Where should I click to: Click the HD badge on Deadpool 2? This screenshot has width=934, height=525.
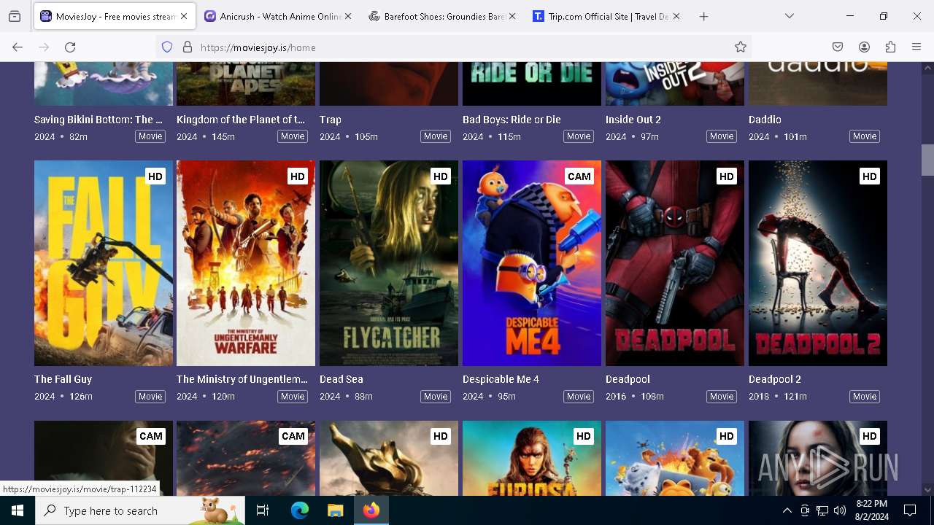pos(869,176)
